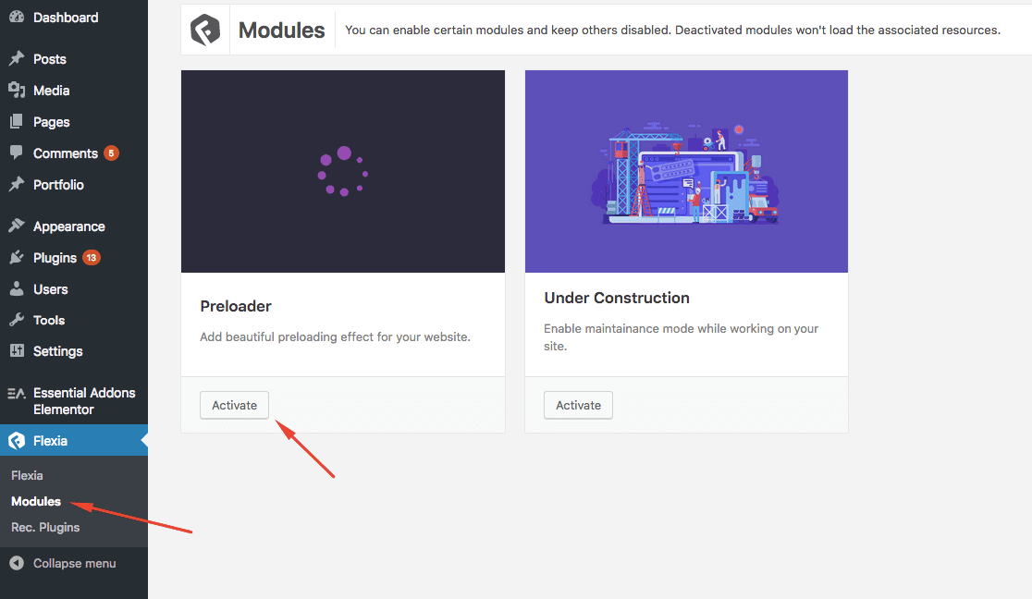Screen dimensions: 1032x599
Task: Open the Media menu
Action: point(52,91)
